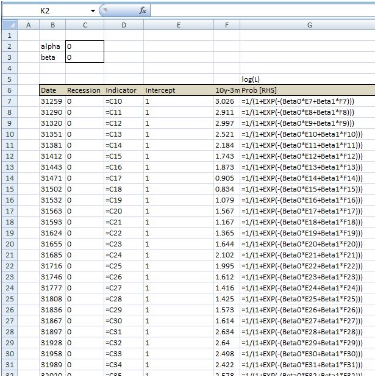Screen dimensions: 375x377
Task: Select column G header
Action: click(309, 24)
